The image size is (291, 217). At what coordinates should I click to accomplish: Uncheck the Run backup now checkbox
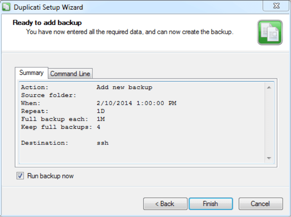[x=20, y=176]
